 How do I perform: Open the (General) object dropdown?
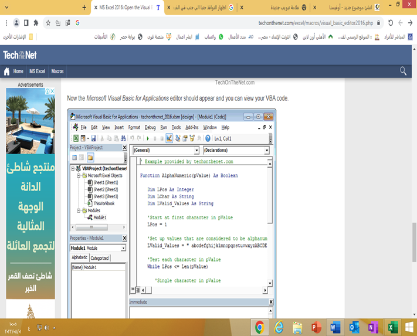[x=196, y=151]
